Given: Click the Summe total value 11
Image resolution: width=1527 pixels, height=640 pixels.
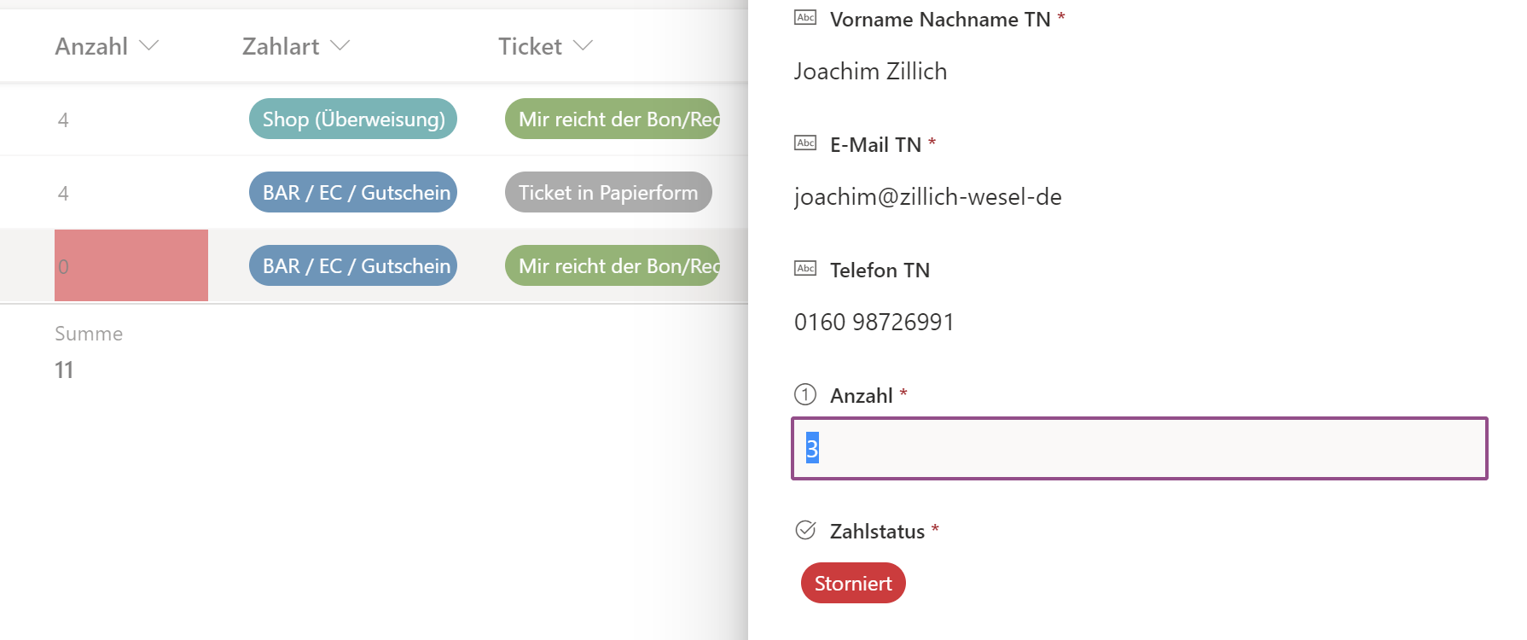Looking at the screenshot, I should pos(64,370).
